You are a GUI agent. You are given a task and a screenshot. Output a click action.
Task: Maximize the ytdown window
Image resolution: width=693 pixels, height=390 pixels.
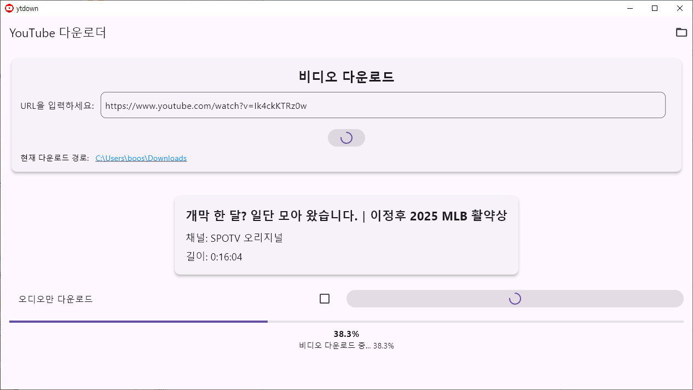coord(655,8)
